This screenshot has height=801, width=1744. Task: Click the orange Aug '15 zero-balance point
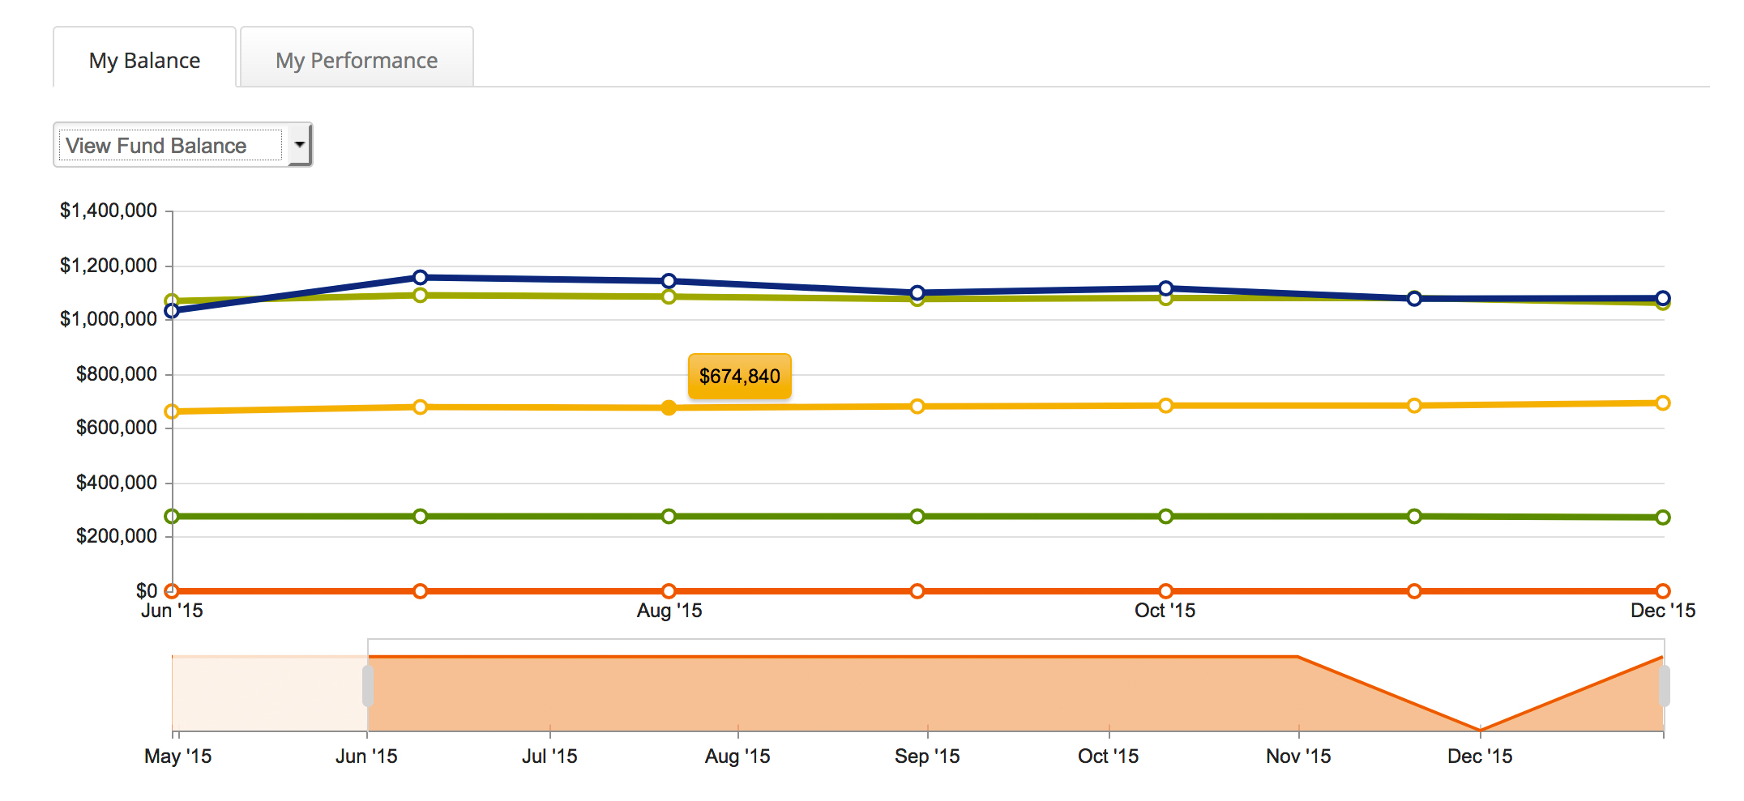[669, 590]
